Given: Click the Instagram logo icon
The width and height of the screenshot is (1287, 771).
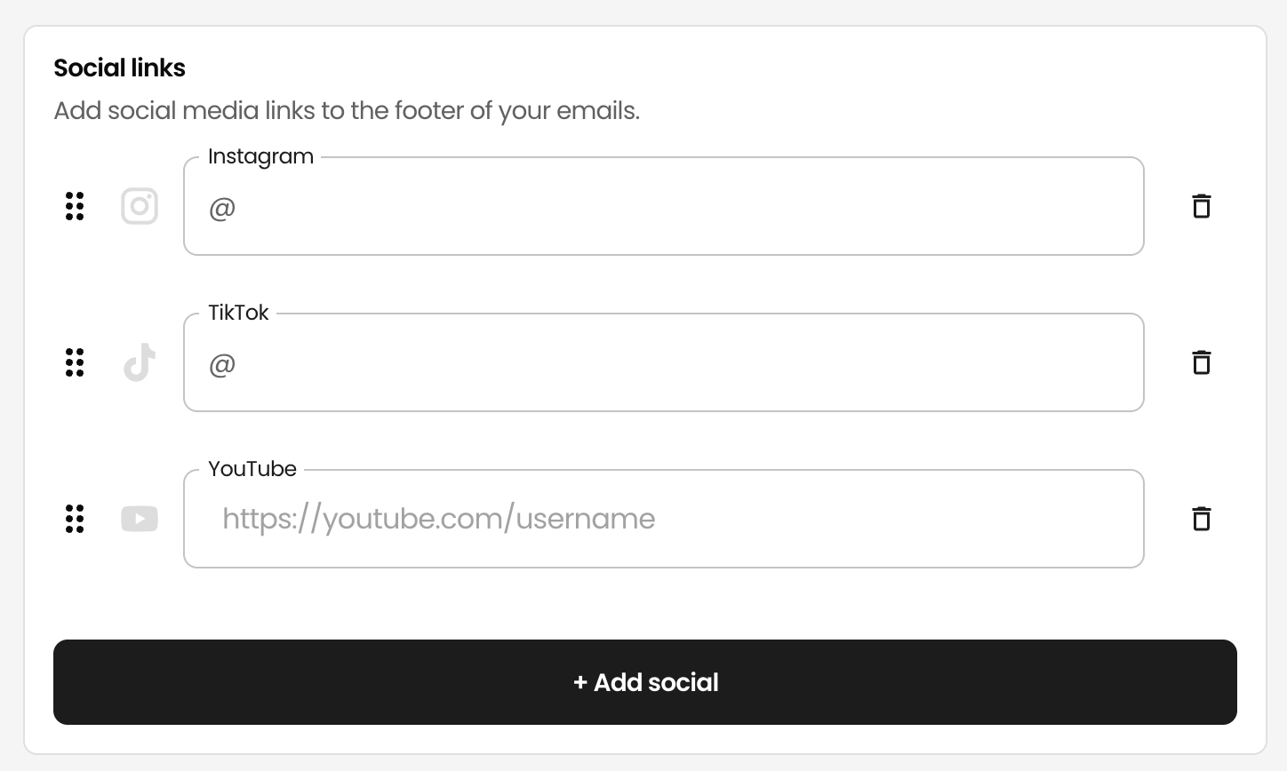Looking at the screenshot, I should (140, 206).
